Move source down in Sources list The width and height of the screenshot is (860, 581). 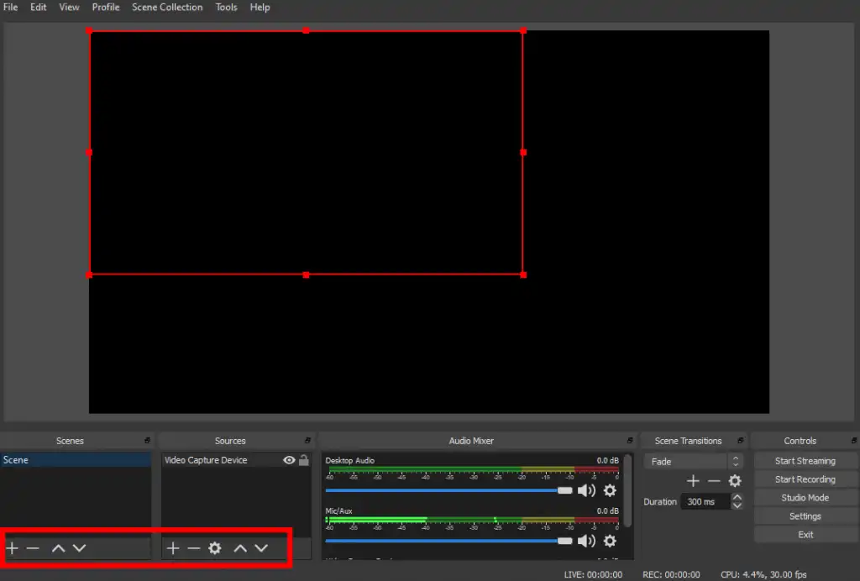[262, 547]
